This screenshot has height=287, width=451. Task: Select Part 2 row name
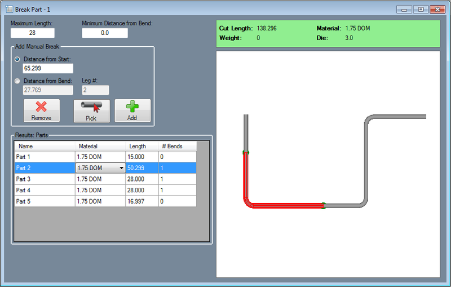tap(45, 168)
